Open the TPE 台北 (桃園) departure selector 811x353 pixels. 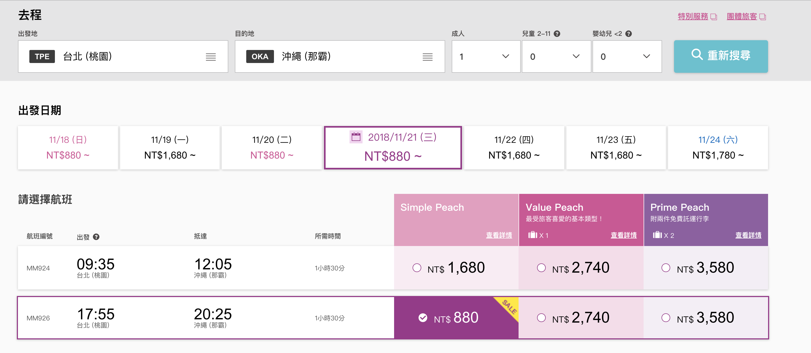[123, 57]
